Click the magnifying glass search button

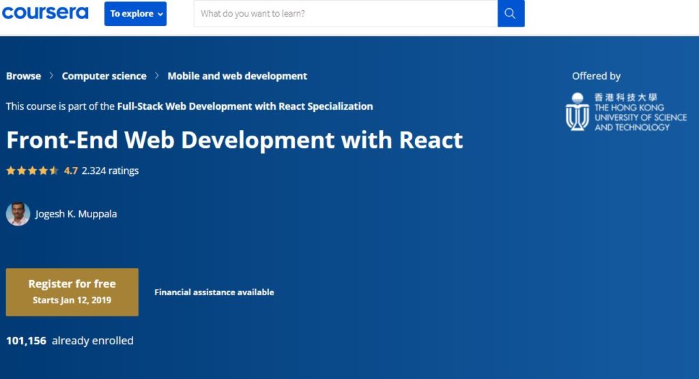(x=511, y=14)
